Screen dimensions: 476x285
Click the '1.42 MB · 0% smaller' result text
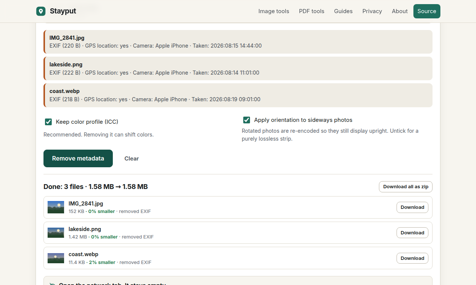click(93, 237)
